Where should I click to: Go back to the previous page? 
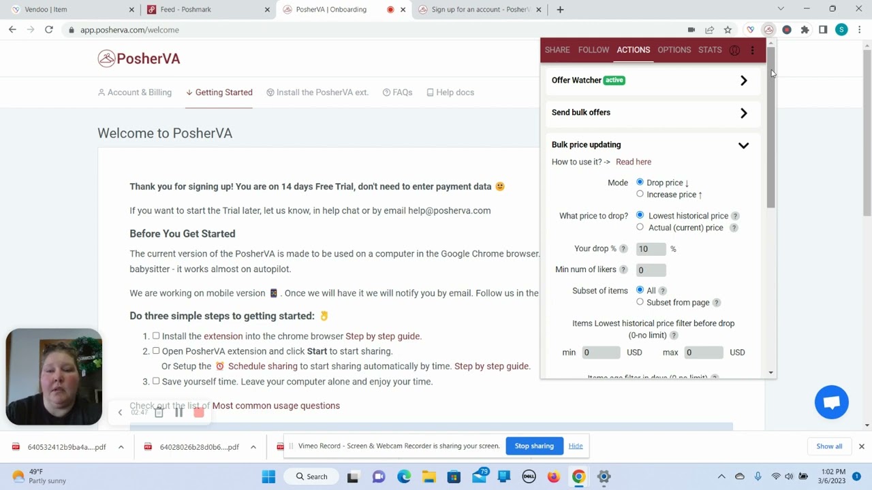(12, 30)
